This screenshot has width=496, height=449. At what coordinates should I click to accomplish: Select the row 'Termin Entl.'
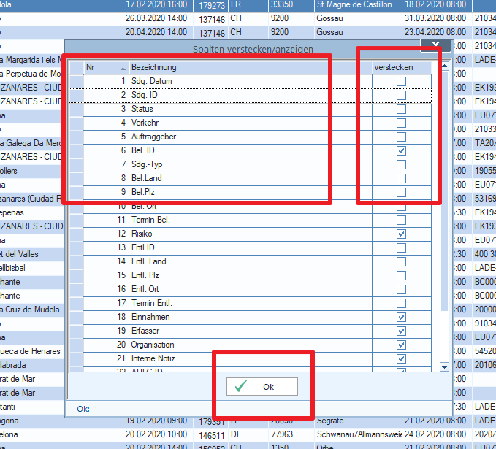(251, 303)
